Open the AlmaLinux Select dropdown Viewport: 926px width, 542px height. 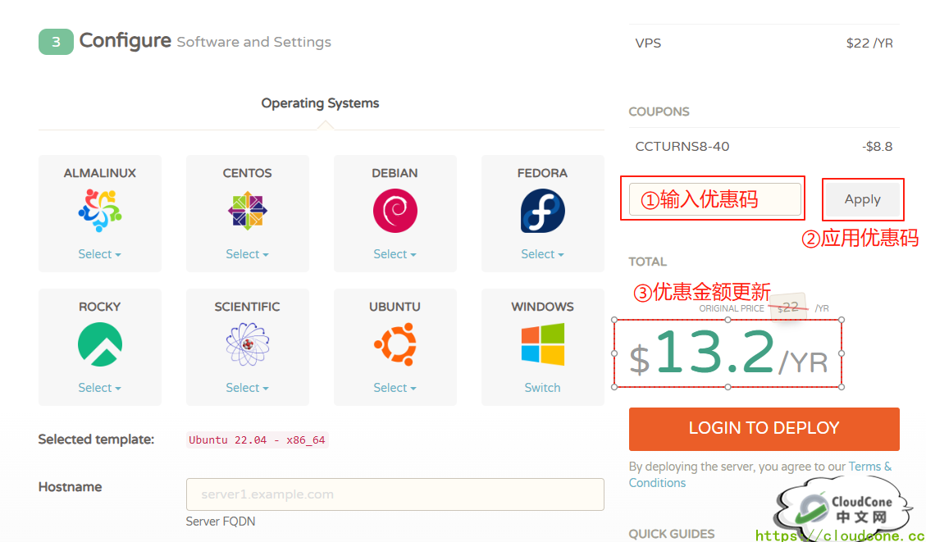[100, 254]
